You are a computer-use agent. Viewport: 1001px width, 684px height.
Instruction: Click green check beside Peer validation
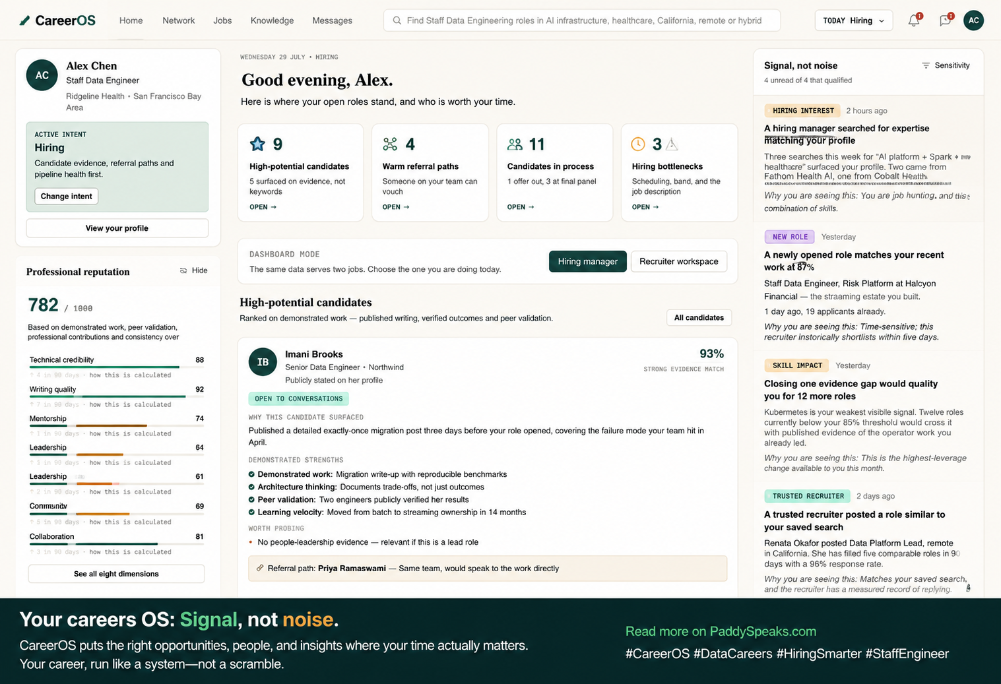tap(251, 499)
